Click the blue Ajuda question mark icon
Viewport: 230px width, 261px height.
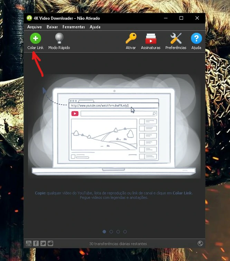point(197,38)
